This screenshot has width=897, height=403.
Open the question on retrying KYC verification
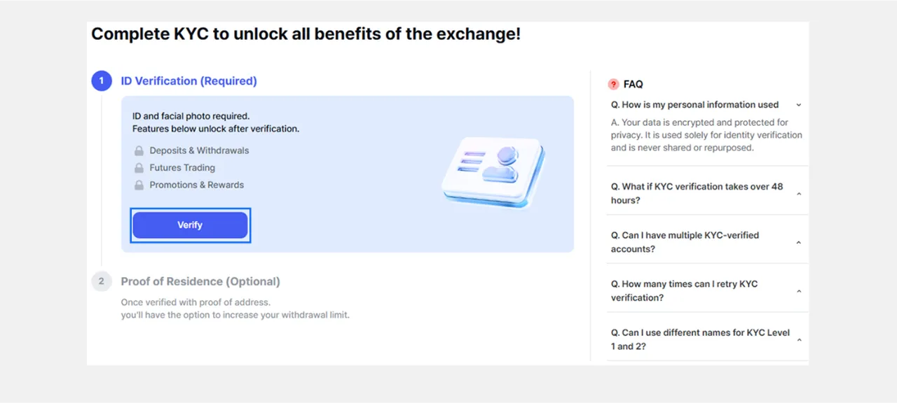tap(684, 291)
